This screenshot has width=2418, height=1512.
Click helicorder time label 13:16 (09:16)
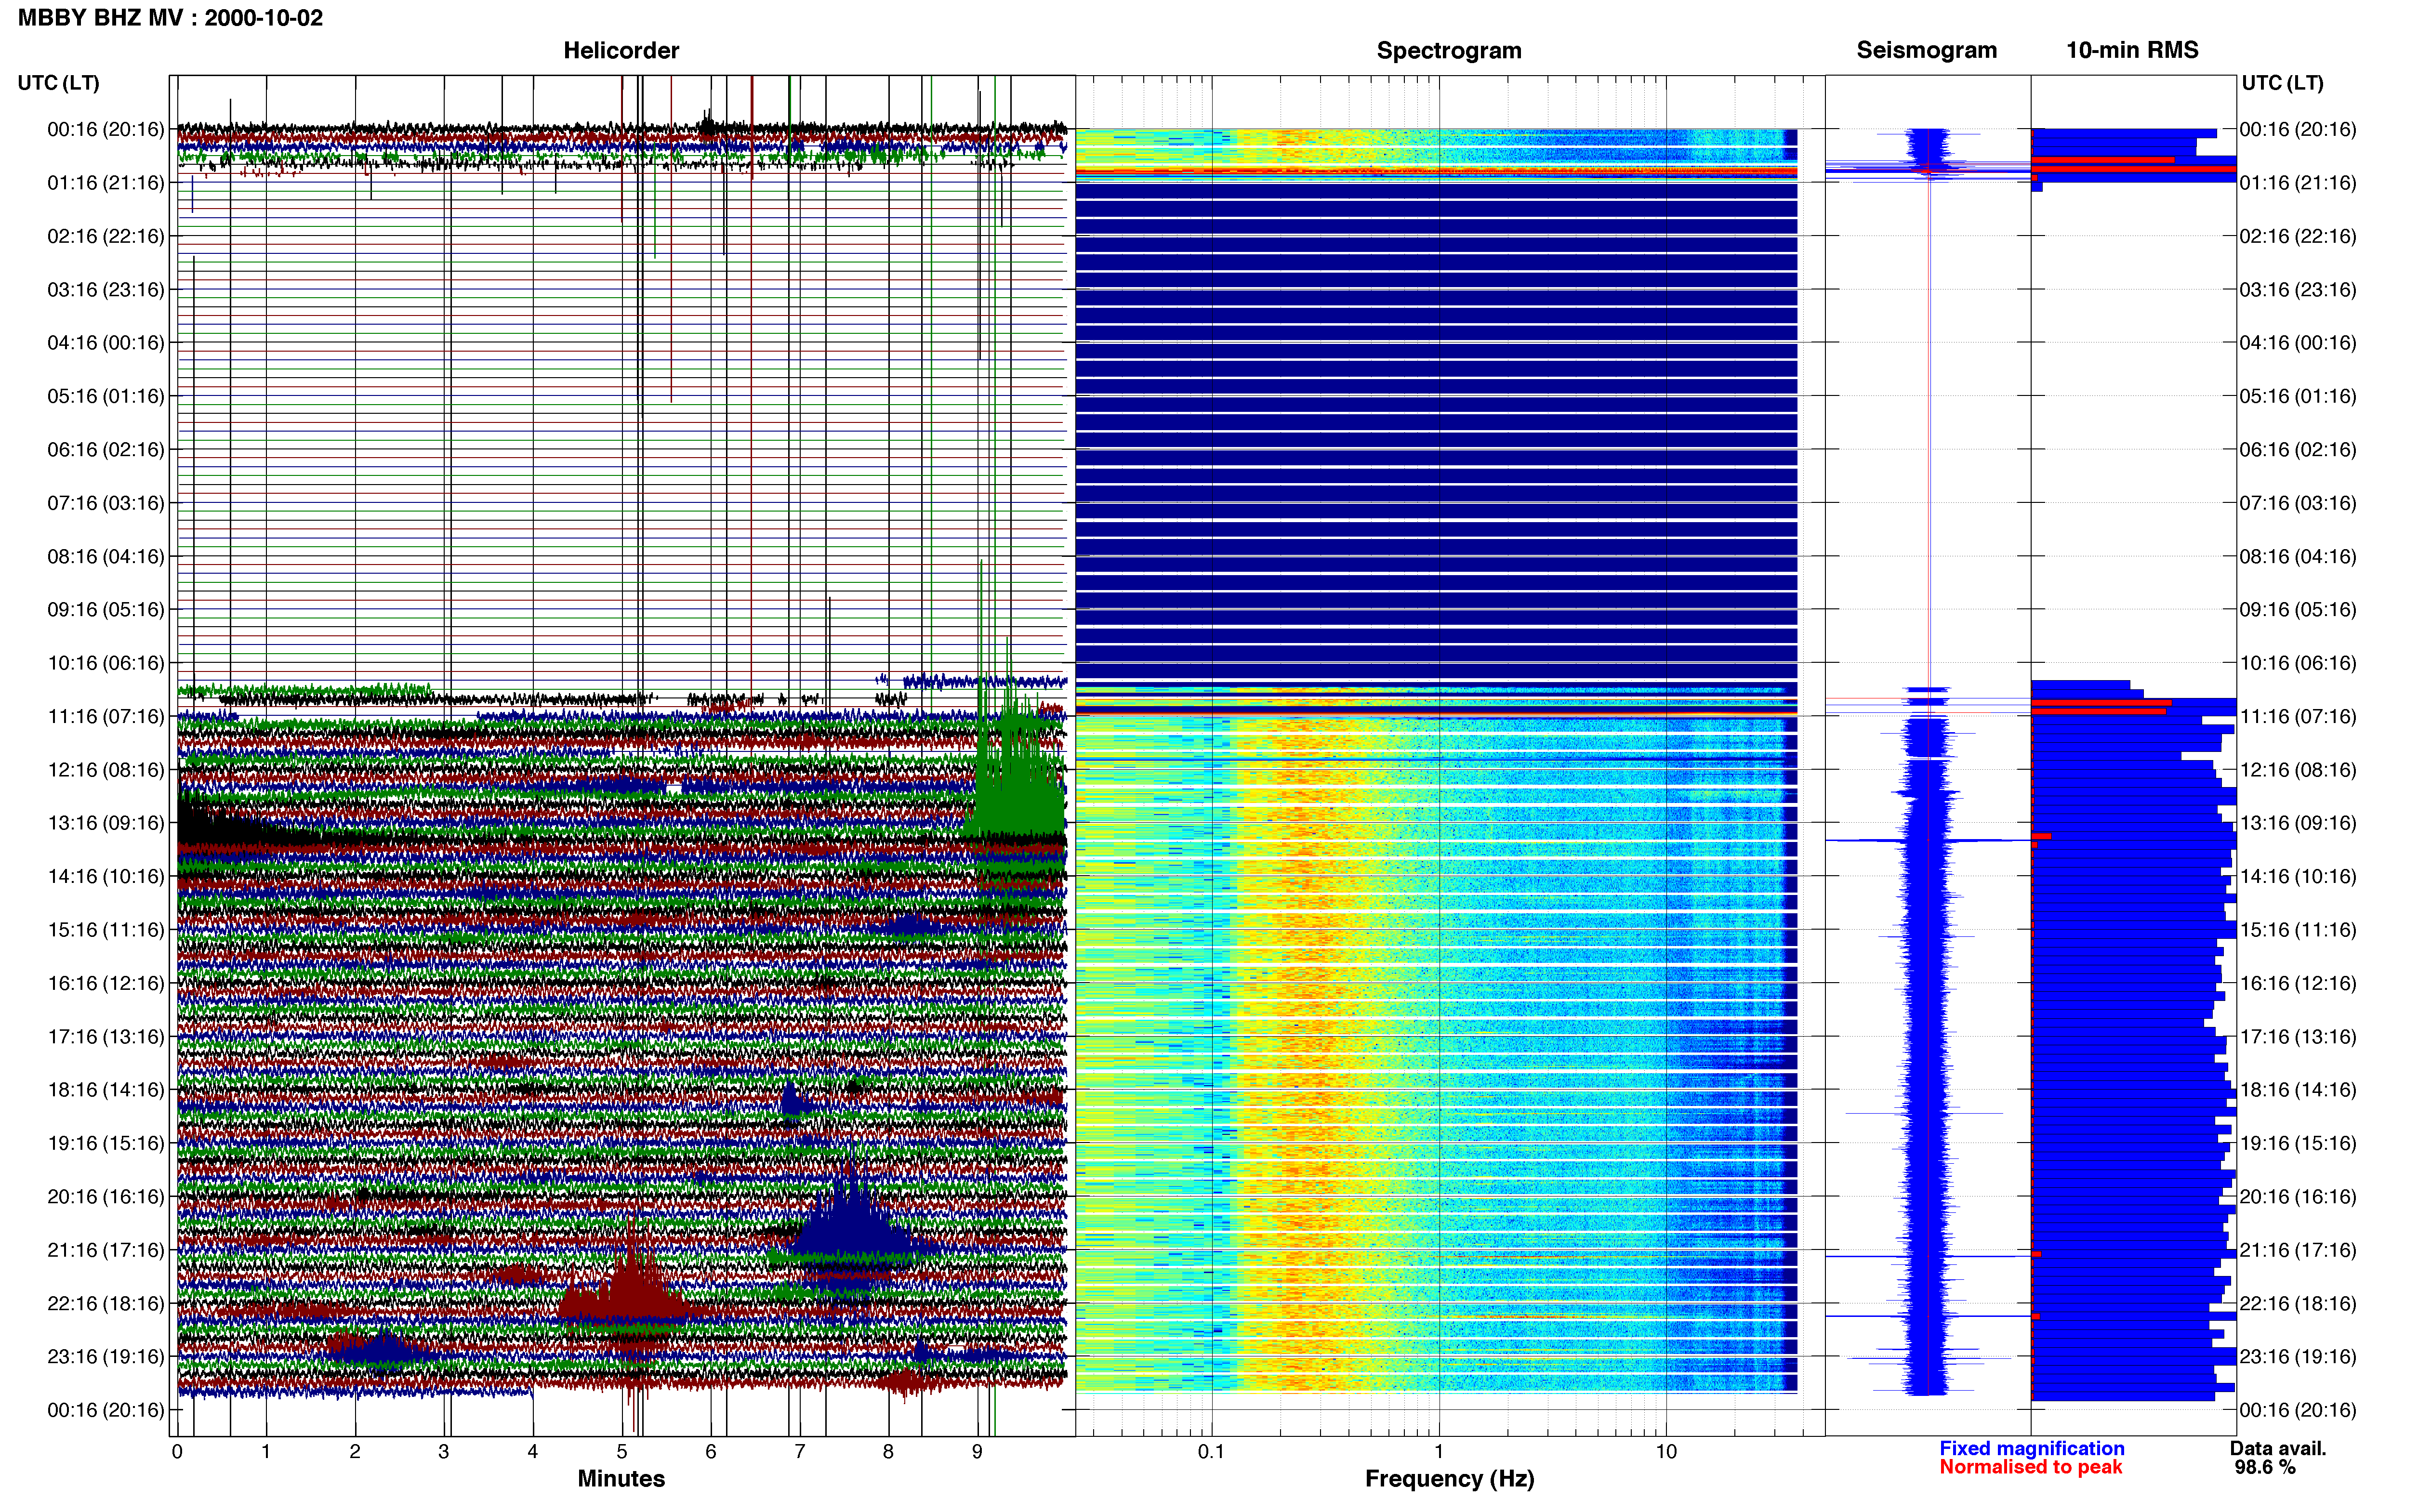tap(105, 823)
